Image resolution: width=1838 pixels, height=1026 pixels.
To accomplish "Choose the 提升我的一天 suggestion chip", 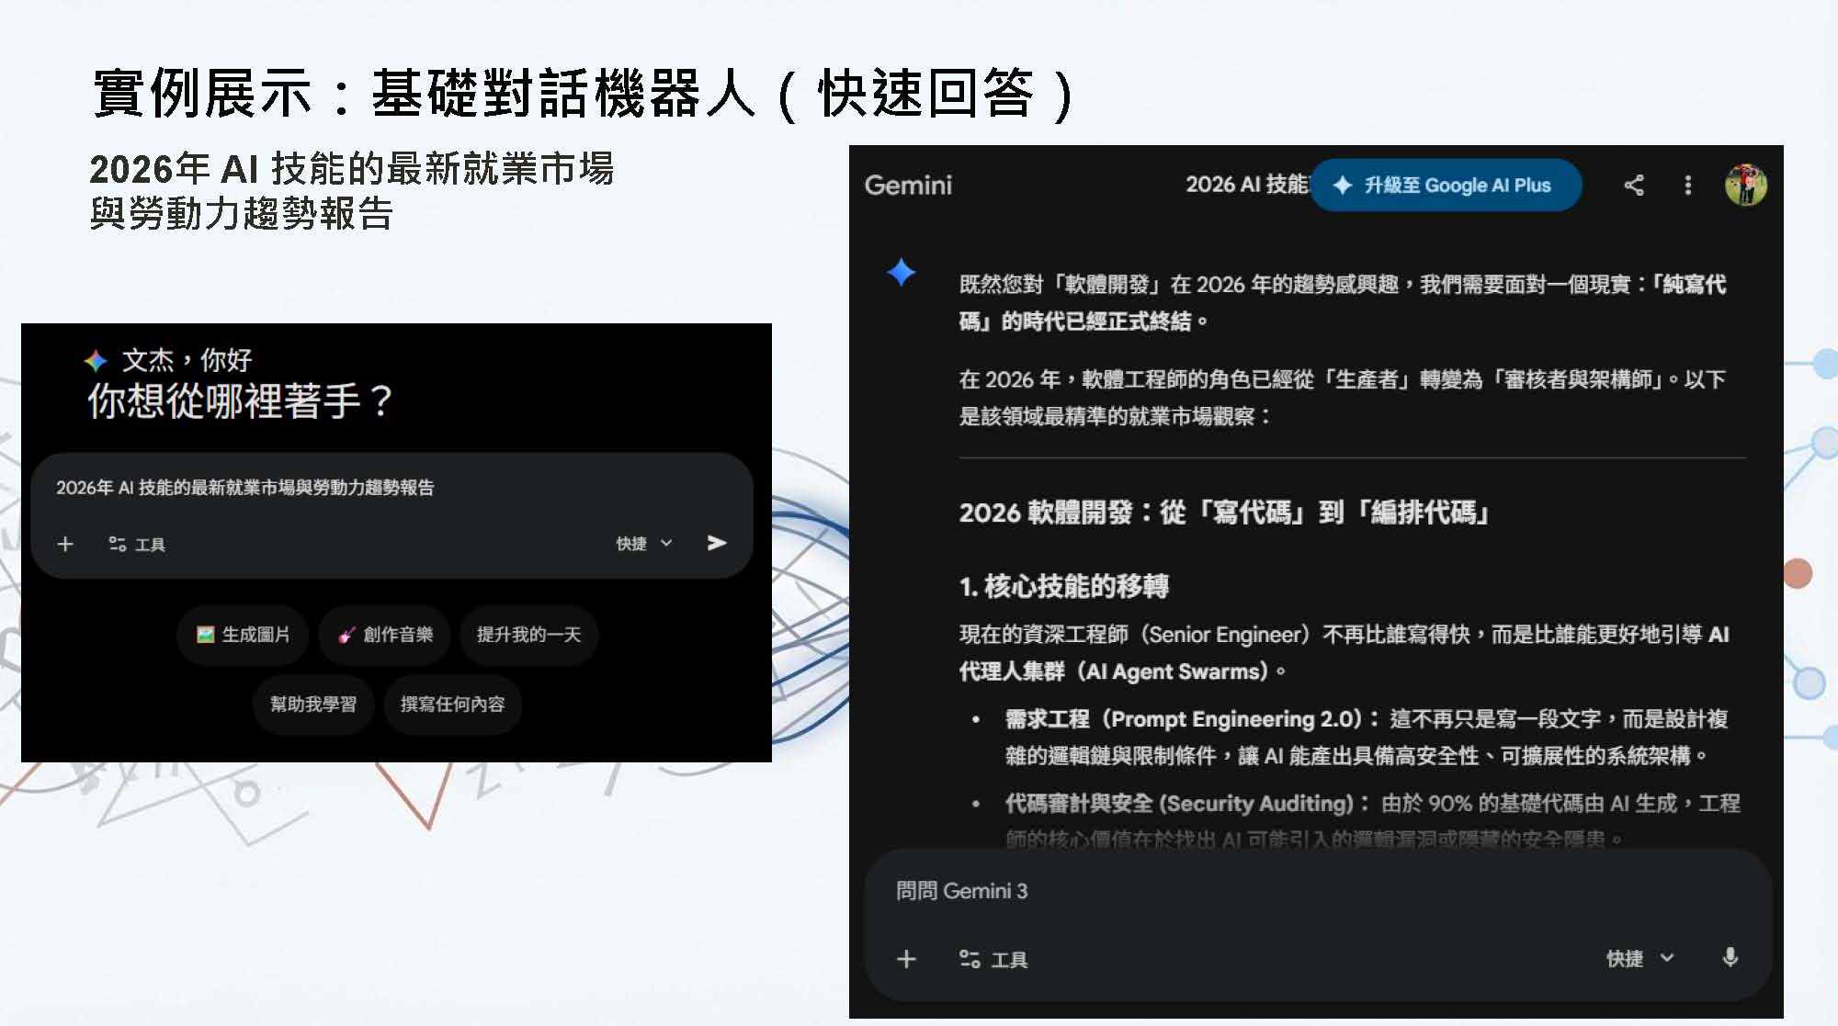I will [528, 635].
